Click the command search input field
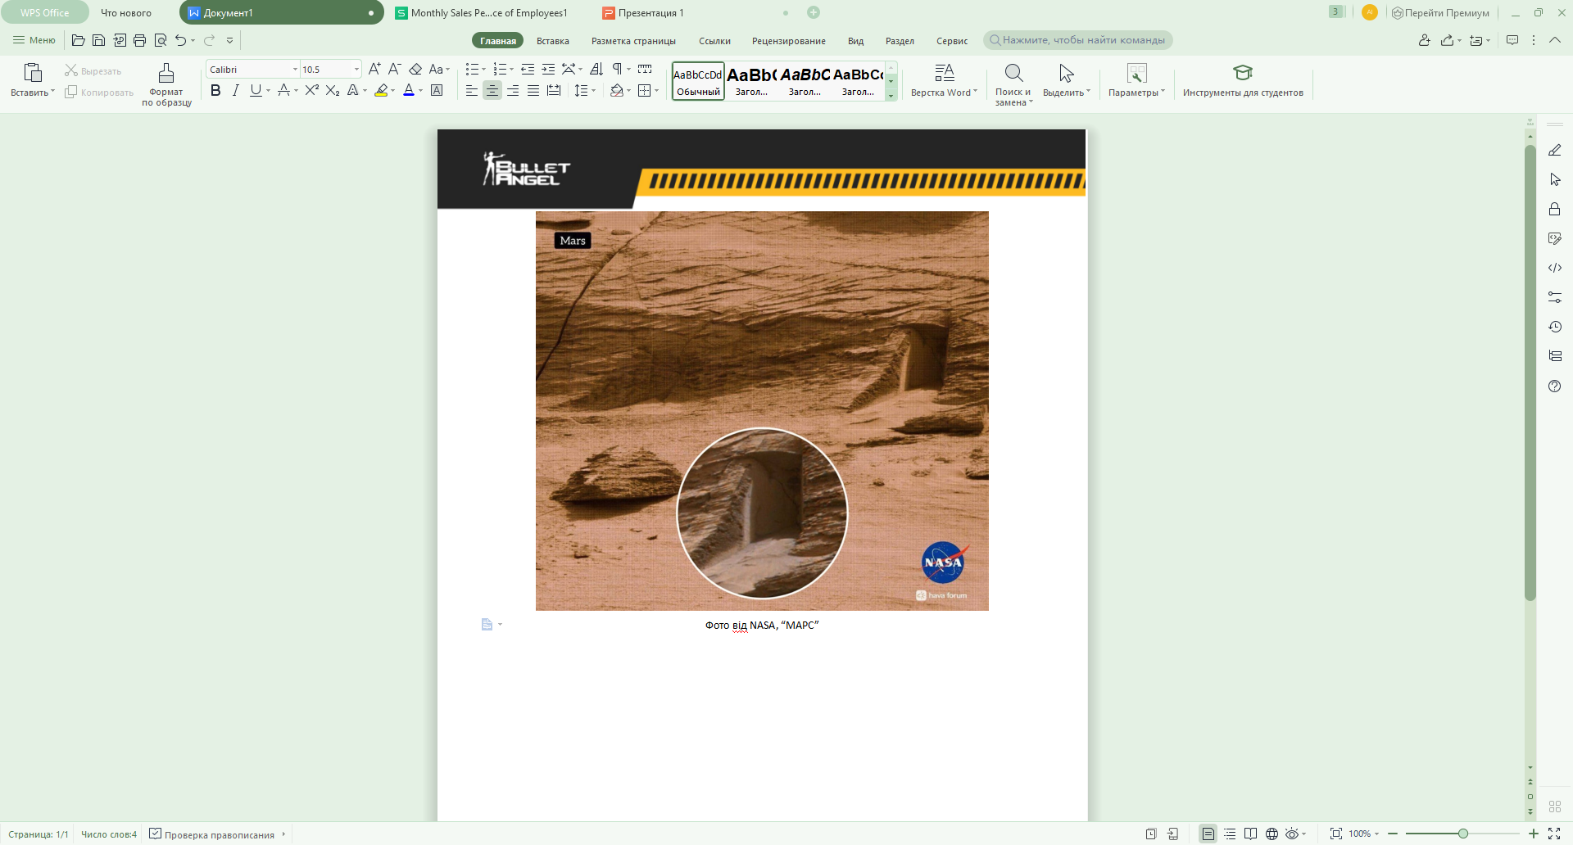This screenshot has height=845, width=1573. click(x=1083, y=40)
